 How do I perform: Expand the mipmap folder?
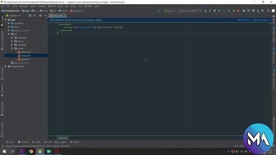pos(12,45)
